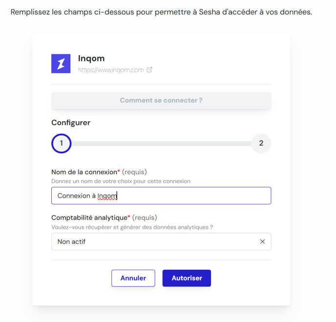Viewport: 336px width, 322px height.
Task: Clear the Non actif selection with X
Action: pyautogui.click(x=262, y=241)
